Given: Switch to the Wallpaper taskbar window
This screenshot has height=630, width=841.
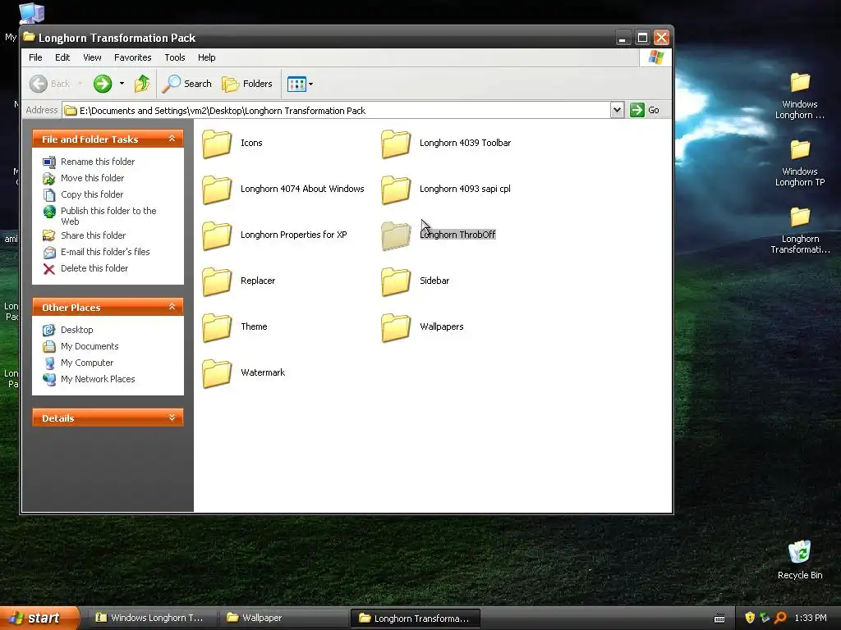Looking at the screenshot, I should [283, 619].
